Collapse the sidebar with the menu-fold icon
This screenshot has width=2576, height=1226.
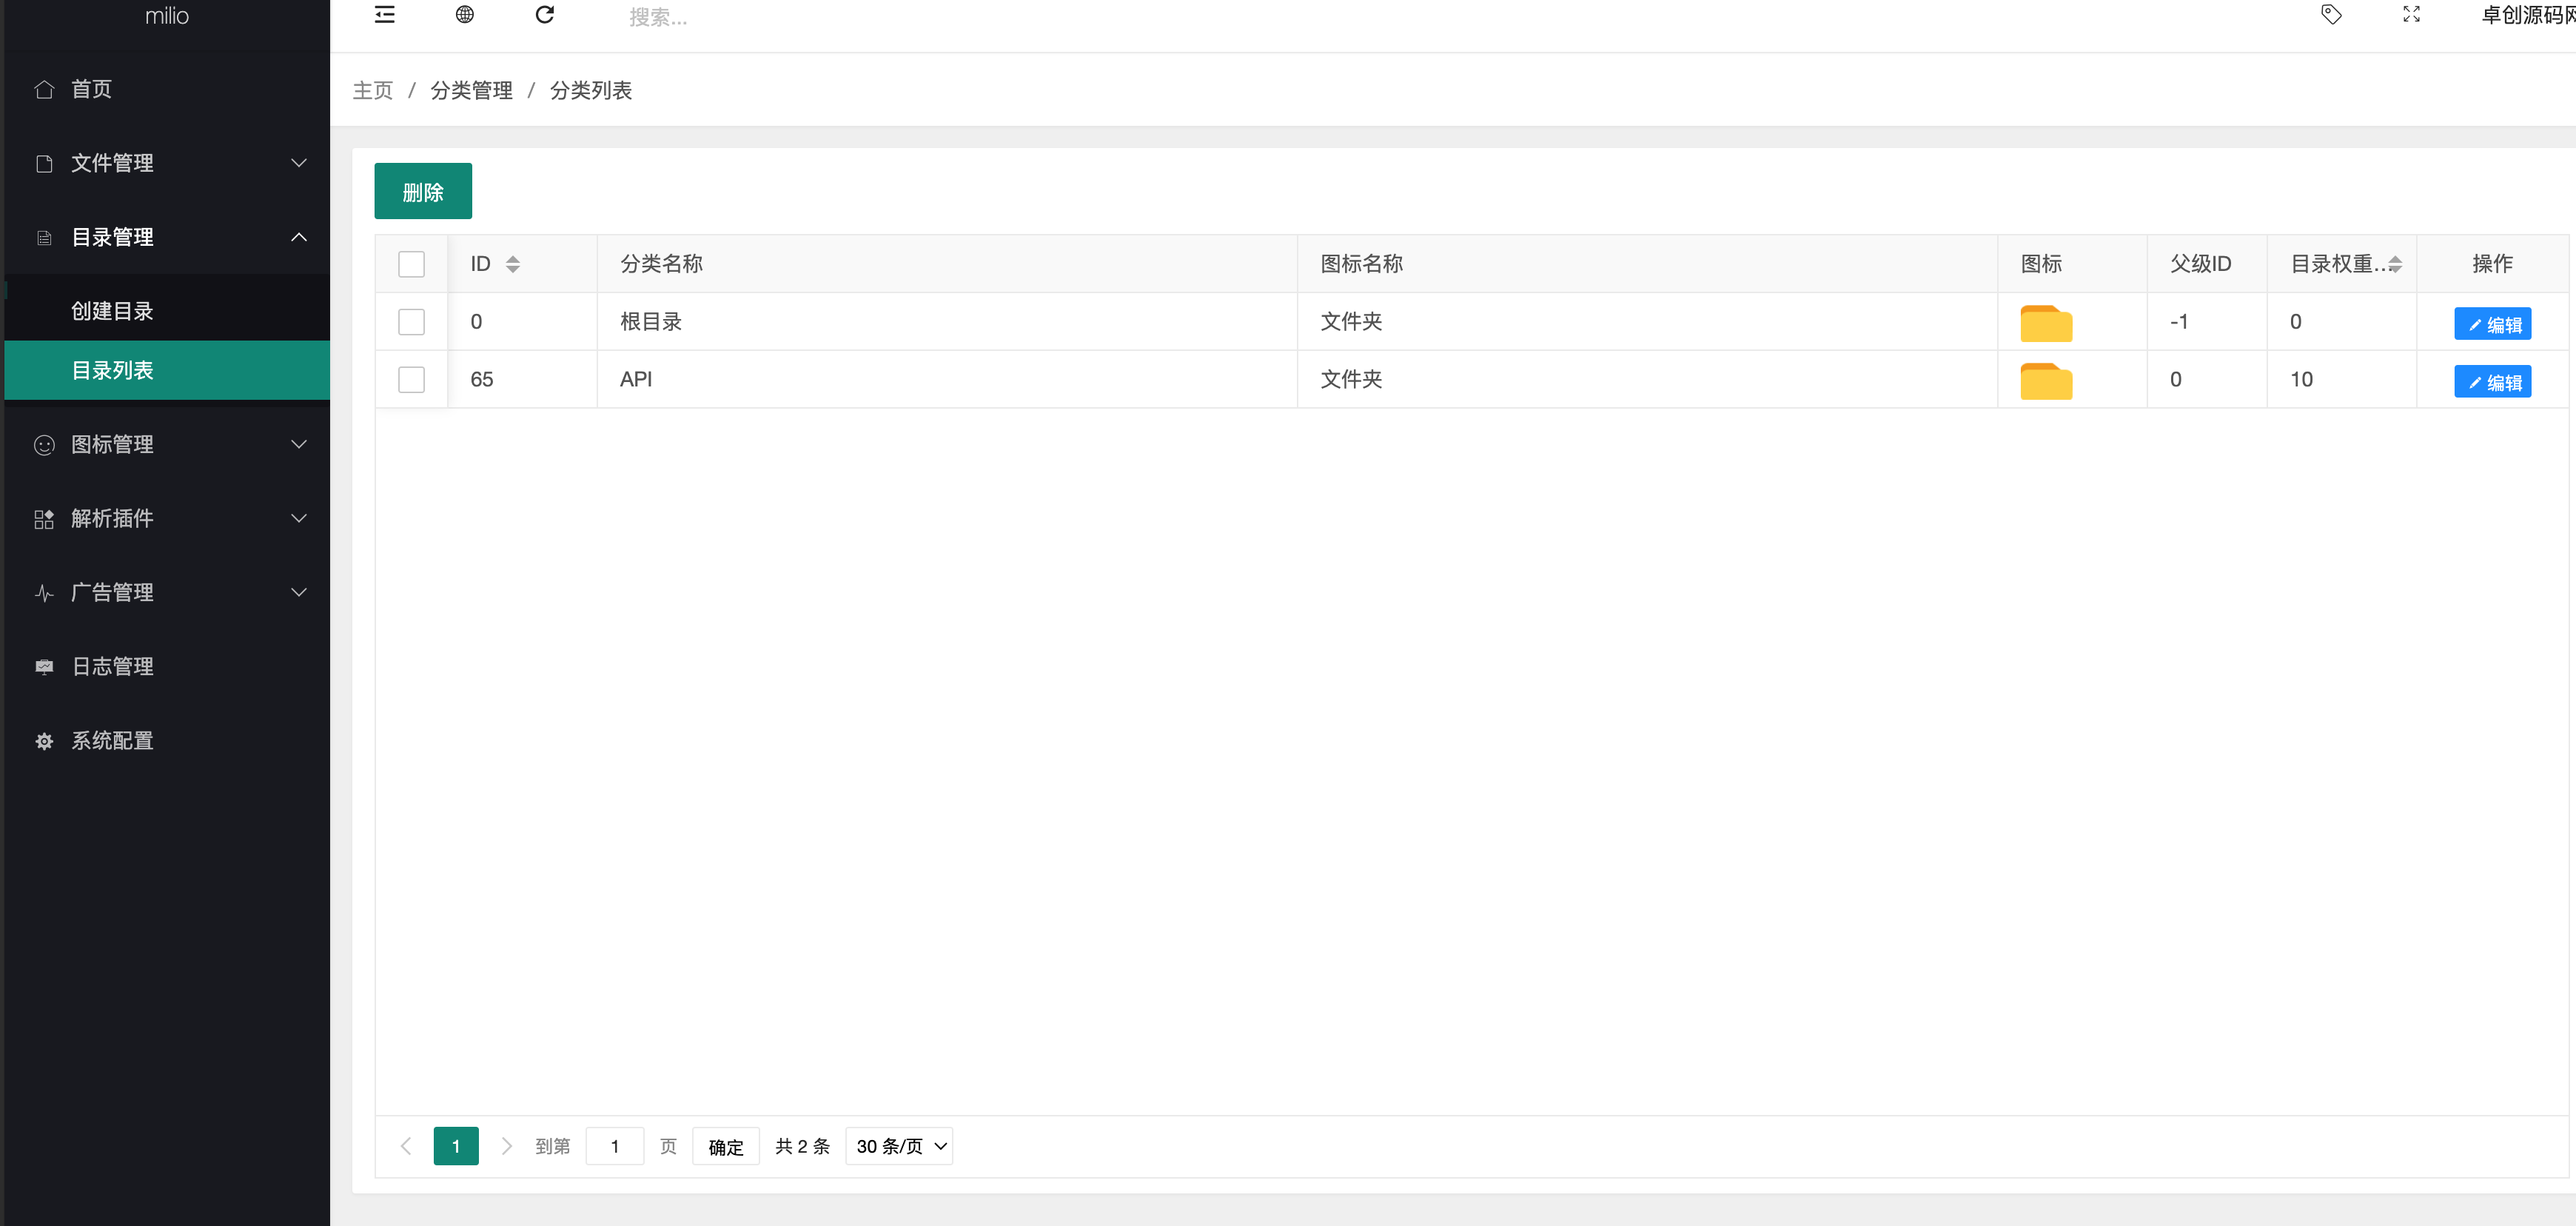[384, 15]
